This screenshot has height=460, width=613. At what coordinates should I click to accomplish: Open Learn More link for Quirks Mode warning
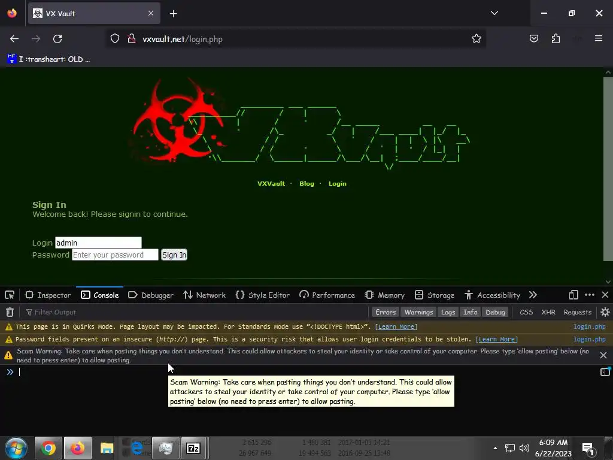point(396,326)
